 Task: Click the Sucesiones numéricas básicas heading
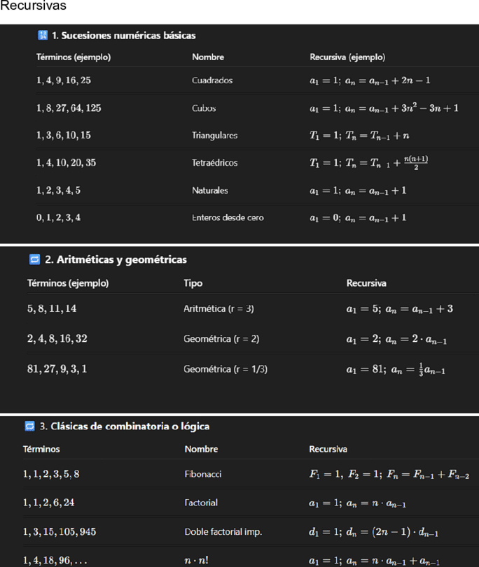click(x=123, y=36)
